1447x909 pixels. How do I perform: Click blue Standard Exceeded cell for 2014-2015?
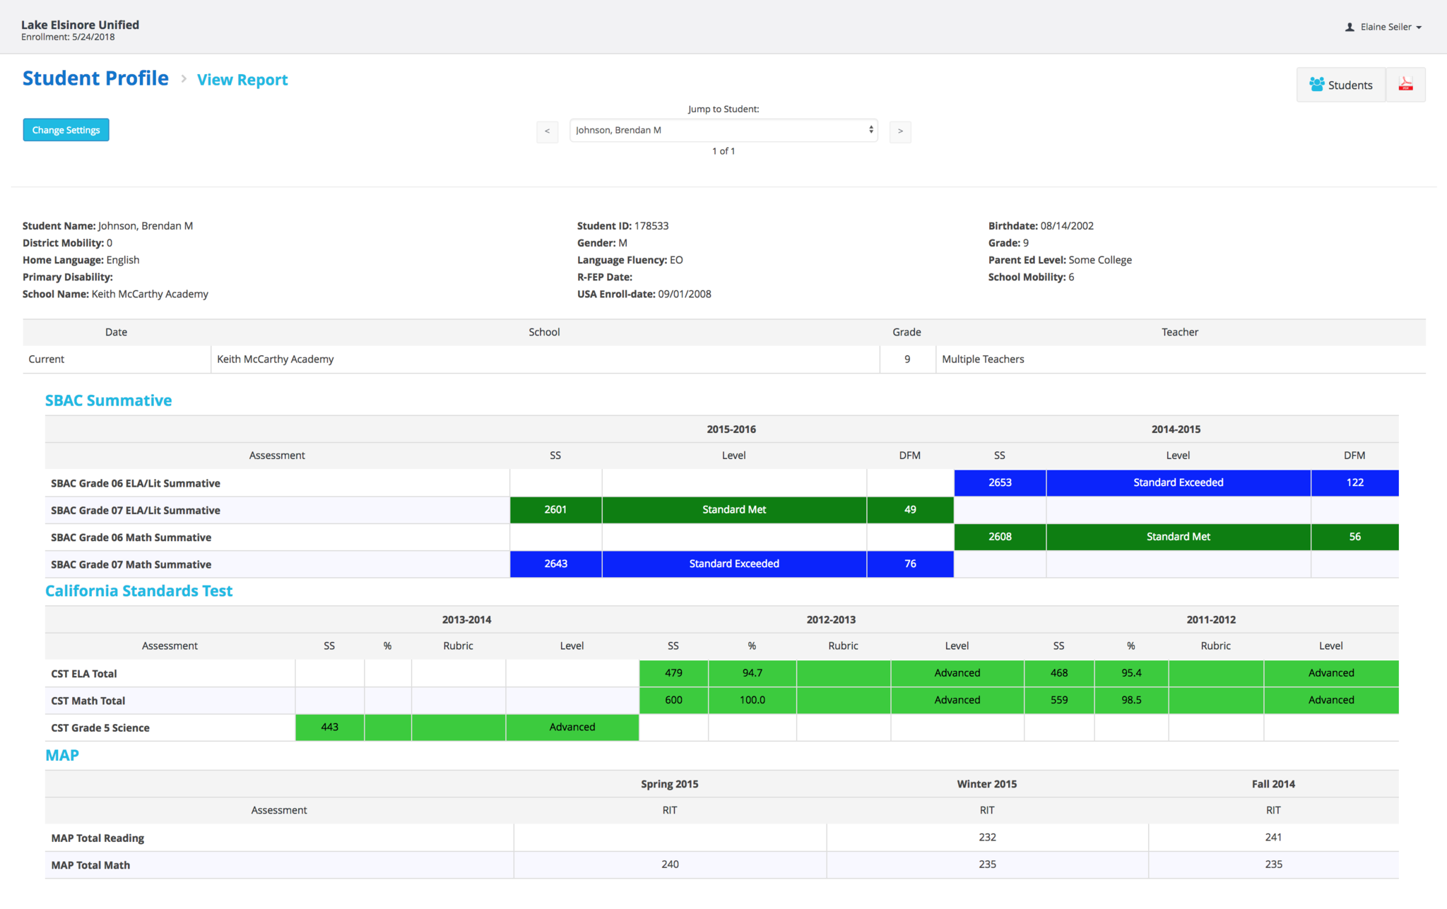[x=1178, y=482]
